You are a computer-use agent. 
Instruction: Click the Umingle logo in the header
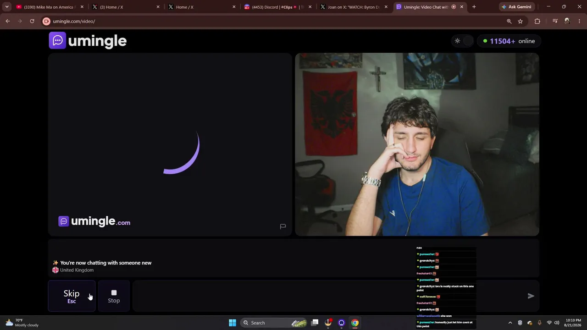[x=88, y=41]
